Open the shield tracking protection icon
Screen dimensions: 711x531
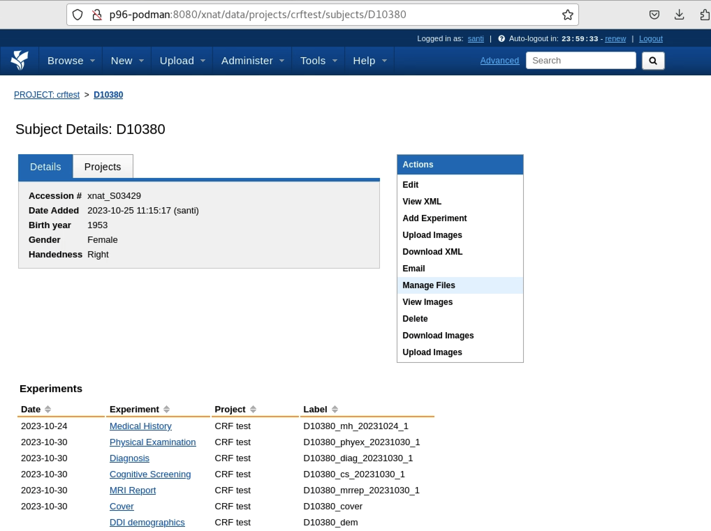pos(78,14)
